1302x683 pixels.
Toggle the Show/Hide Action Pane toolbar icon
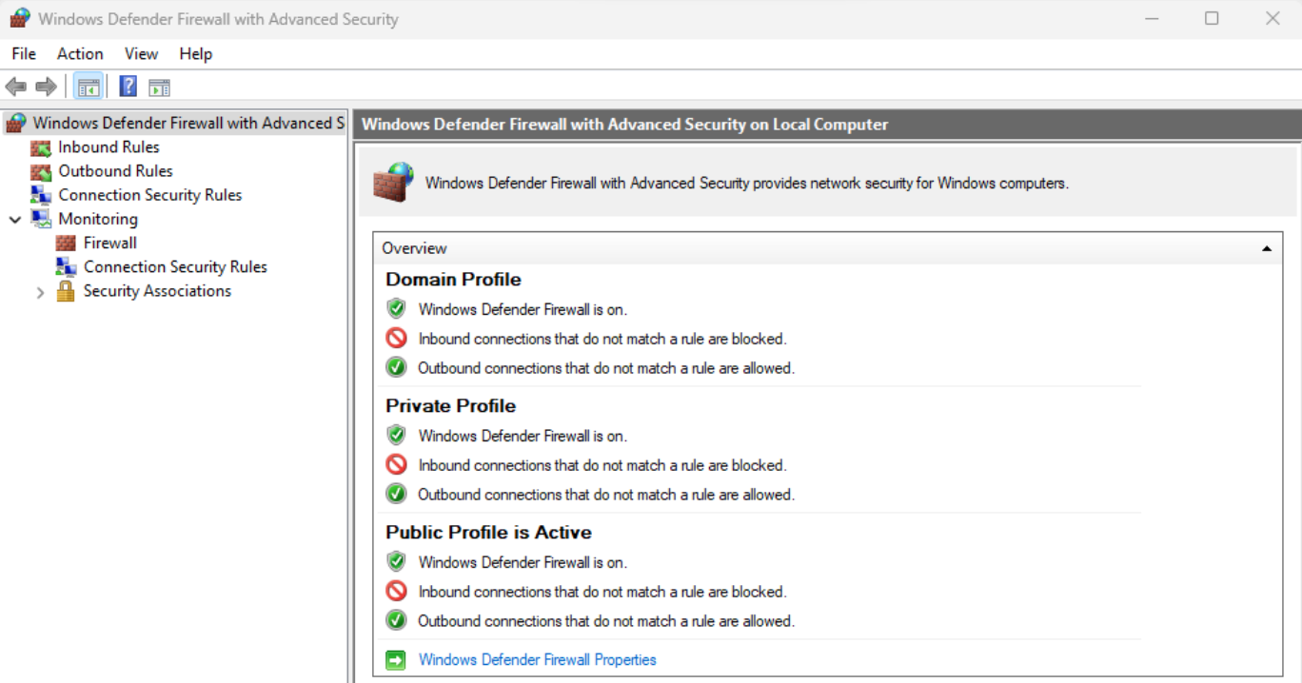click(159, 86)
